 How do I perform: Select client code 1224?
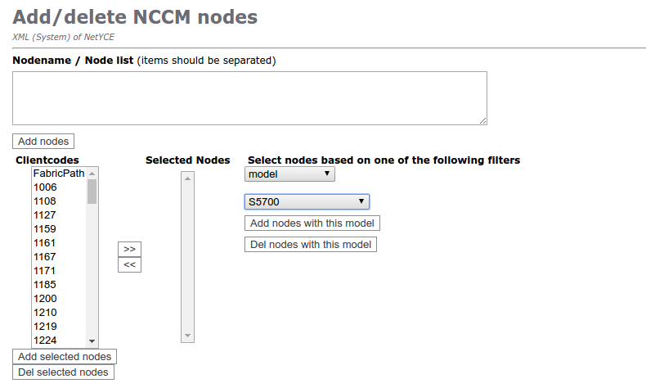(45, 341)
